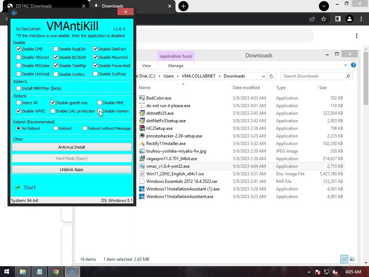Click Rectify11Installer.exe file icon
The height and width of the screenshot is (277, 369).
point(142,144)
